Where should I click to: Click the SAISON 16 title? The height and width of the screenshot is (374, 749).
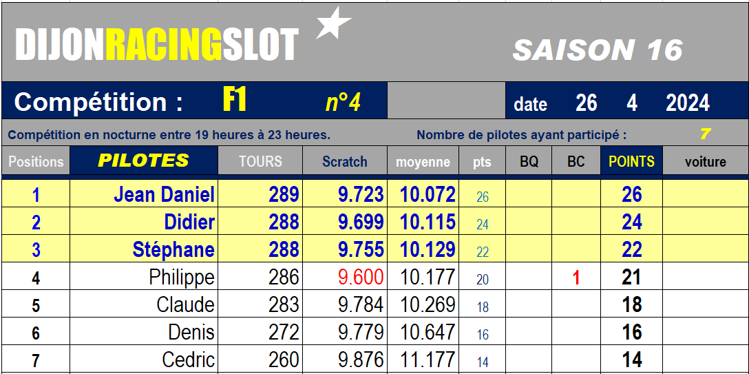tap(598, 50)
